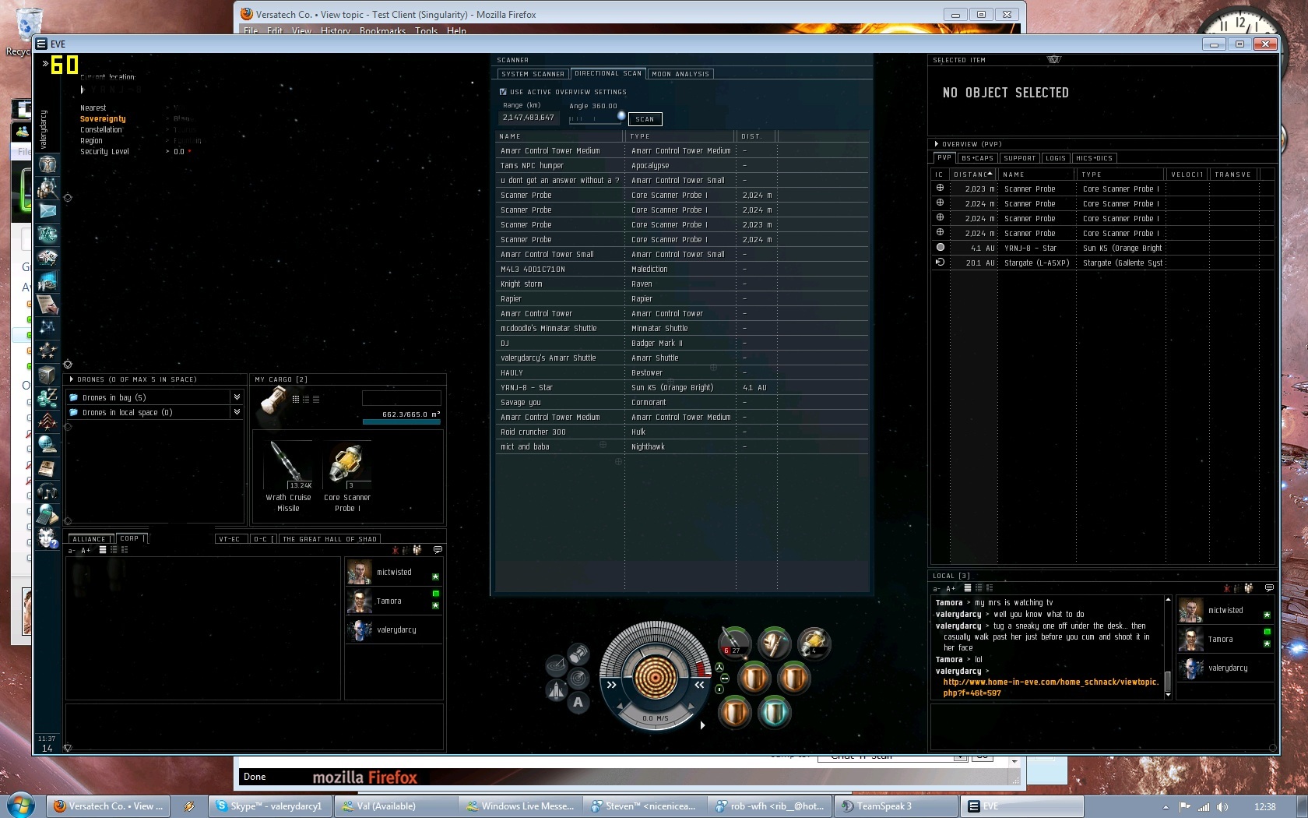Image resolution: width=1308 pixels, height=818 pixels.
Task: Click the rocket ship HUD button
Action: [x=556, y=690]
